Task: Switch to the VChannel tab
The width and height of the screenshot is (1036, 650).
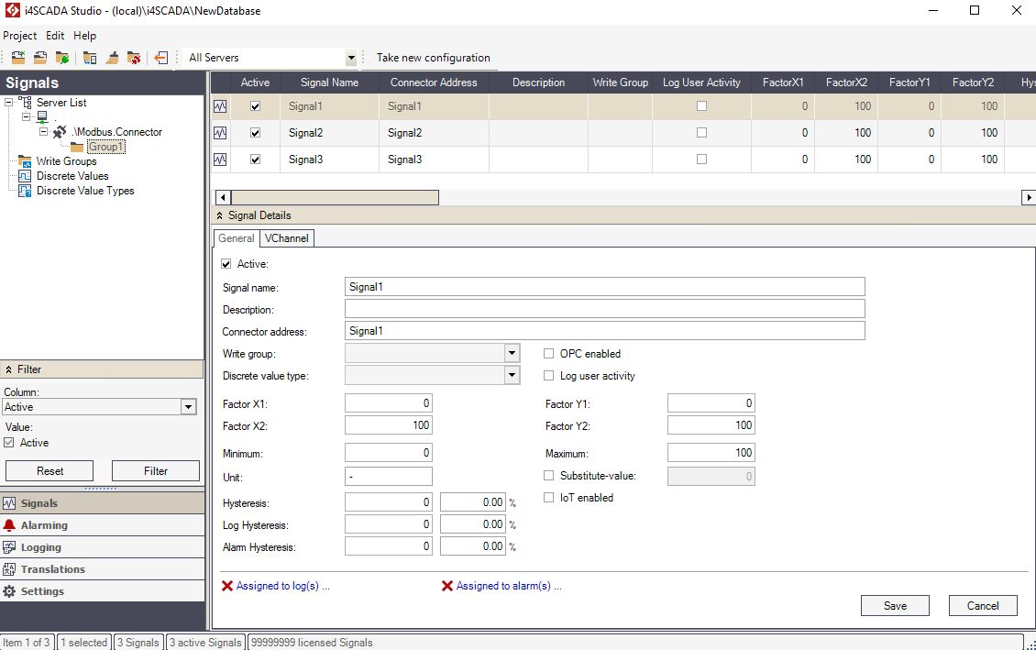Action: (x=286, y=237)
